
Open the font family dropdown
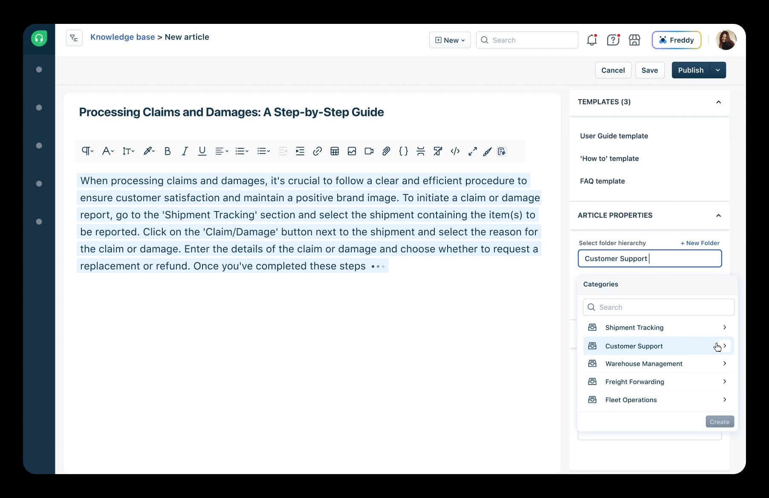click(108, 151)
